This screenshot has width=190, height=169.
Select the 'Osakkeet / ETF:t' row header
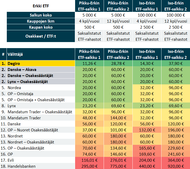(41, 36)
